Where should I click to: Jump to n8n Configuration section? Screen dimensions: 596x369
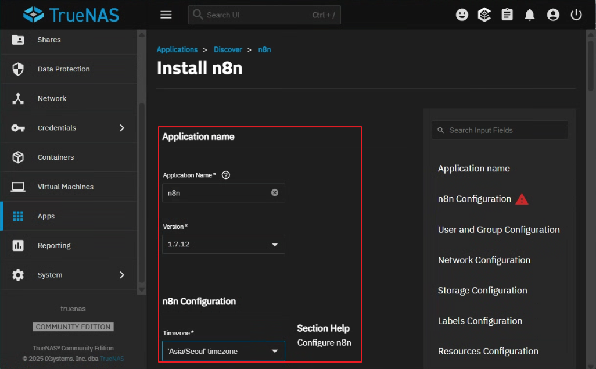(x=475, y=199)
